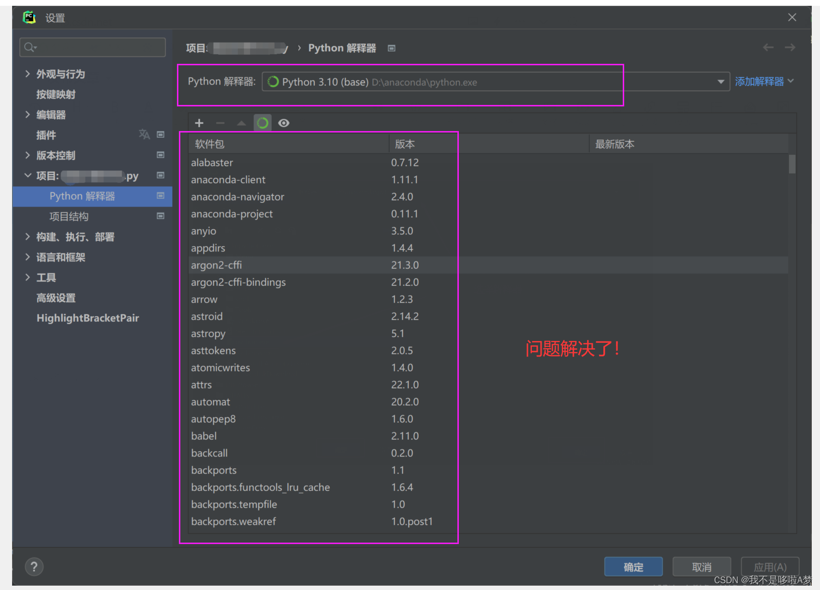Viewport: 820px width, 590px height.
Task: Click the back navigation arrow
Action: click(768, 47)
